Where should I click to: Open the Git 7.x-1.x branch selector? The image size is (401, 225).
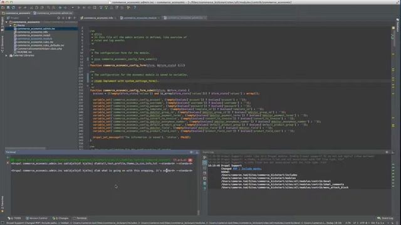(x=377, y=223)
